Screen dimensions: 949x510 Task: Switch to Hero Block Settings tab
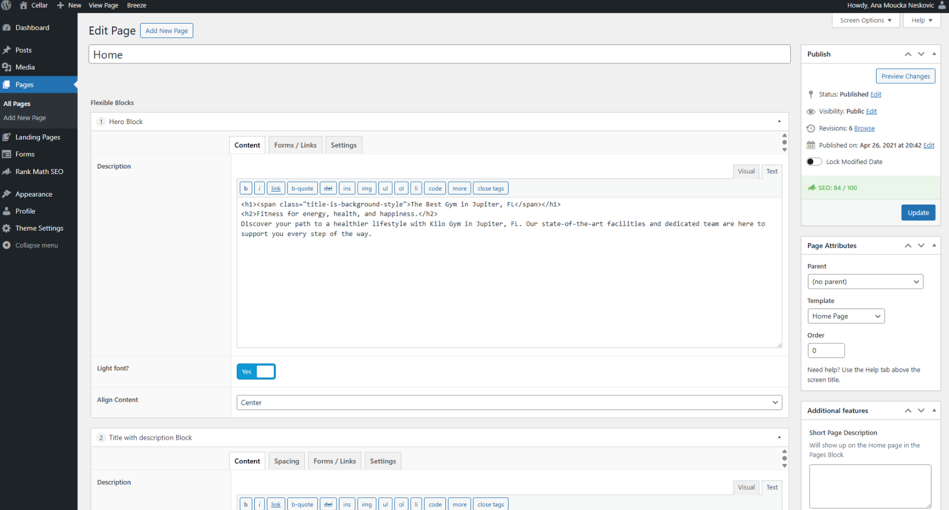(344, 145)
